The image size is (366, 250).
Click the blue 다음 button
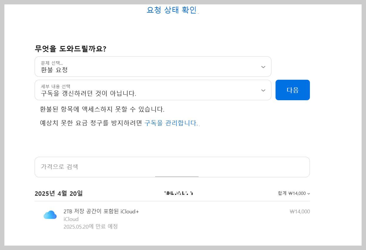pyautogui.click(x=293, y=90)
